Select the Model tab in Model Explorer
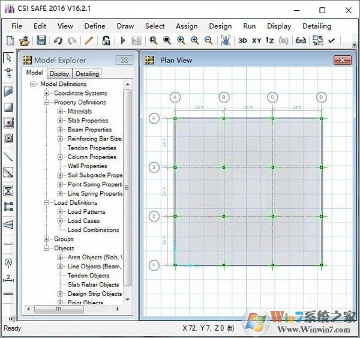This screenshot has width=360, height=338. point(34,73)
